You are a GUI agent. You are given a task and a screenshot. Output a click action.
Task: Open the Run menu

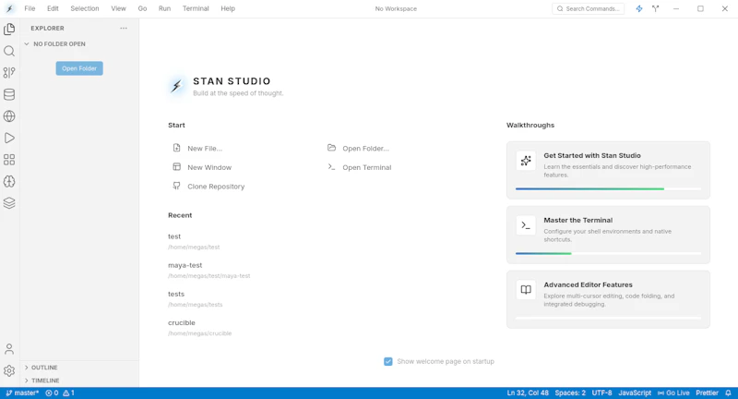coord(165,8)
